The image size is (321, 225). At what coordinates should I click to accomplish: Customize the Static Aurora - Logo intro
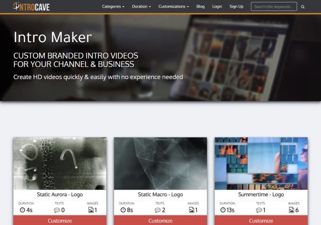click(60, 220)
